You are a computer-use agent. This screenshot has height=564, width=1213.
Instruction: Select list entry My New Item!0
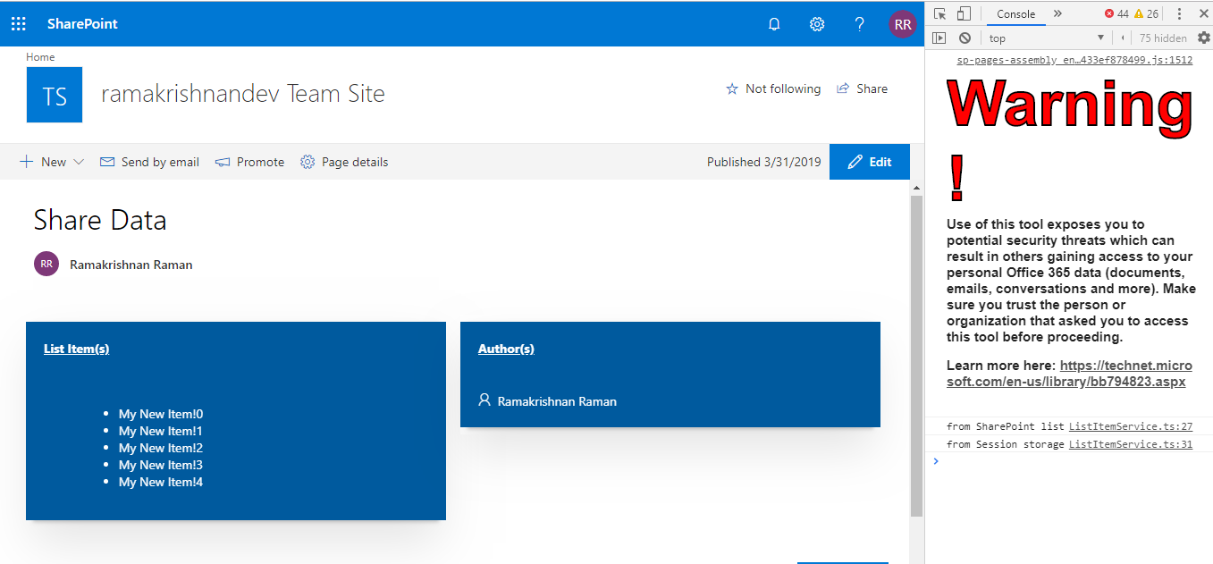tap(161, 414)
